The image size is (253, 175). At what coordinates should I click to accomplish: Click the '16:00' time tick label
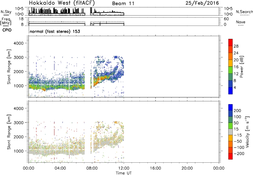[155, 168]
